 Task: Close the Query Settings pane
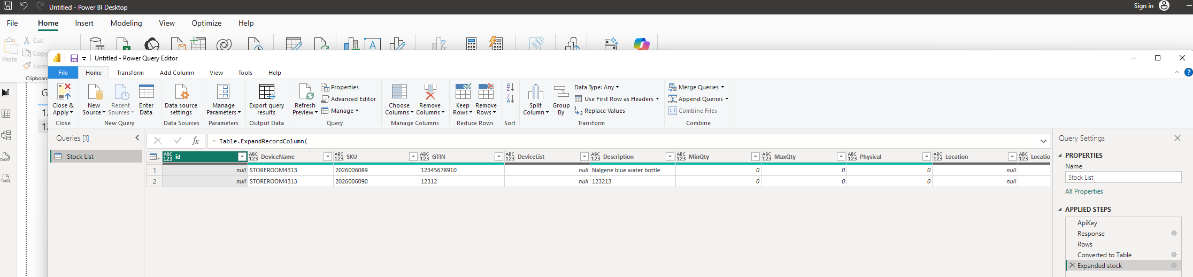point(1177,138)
